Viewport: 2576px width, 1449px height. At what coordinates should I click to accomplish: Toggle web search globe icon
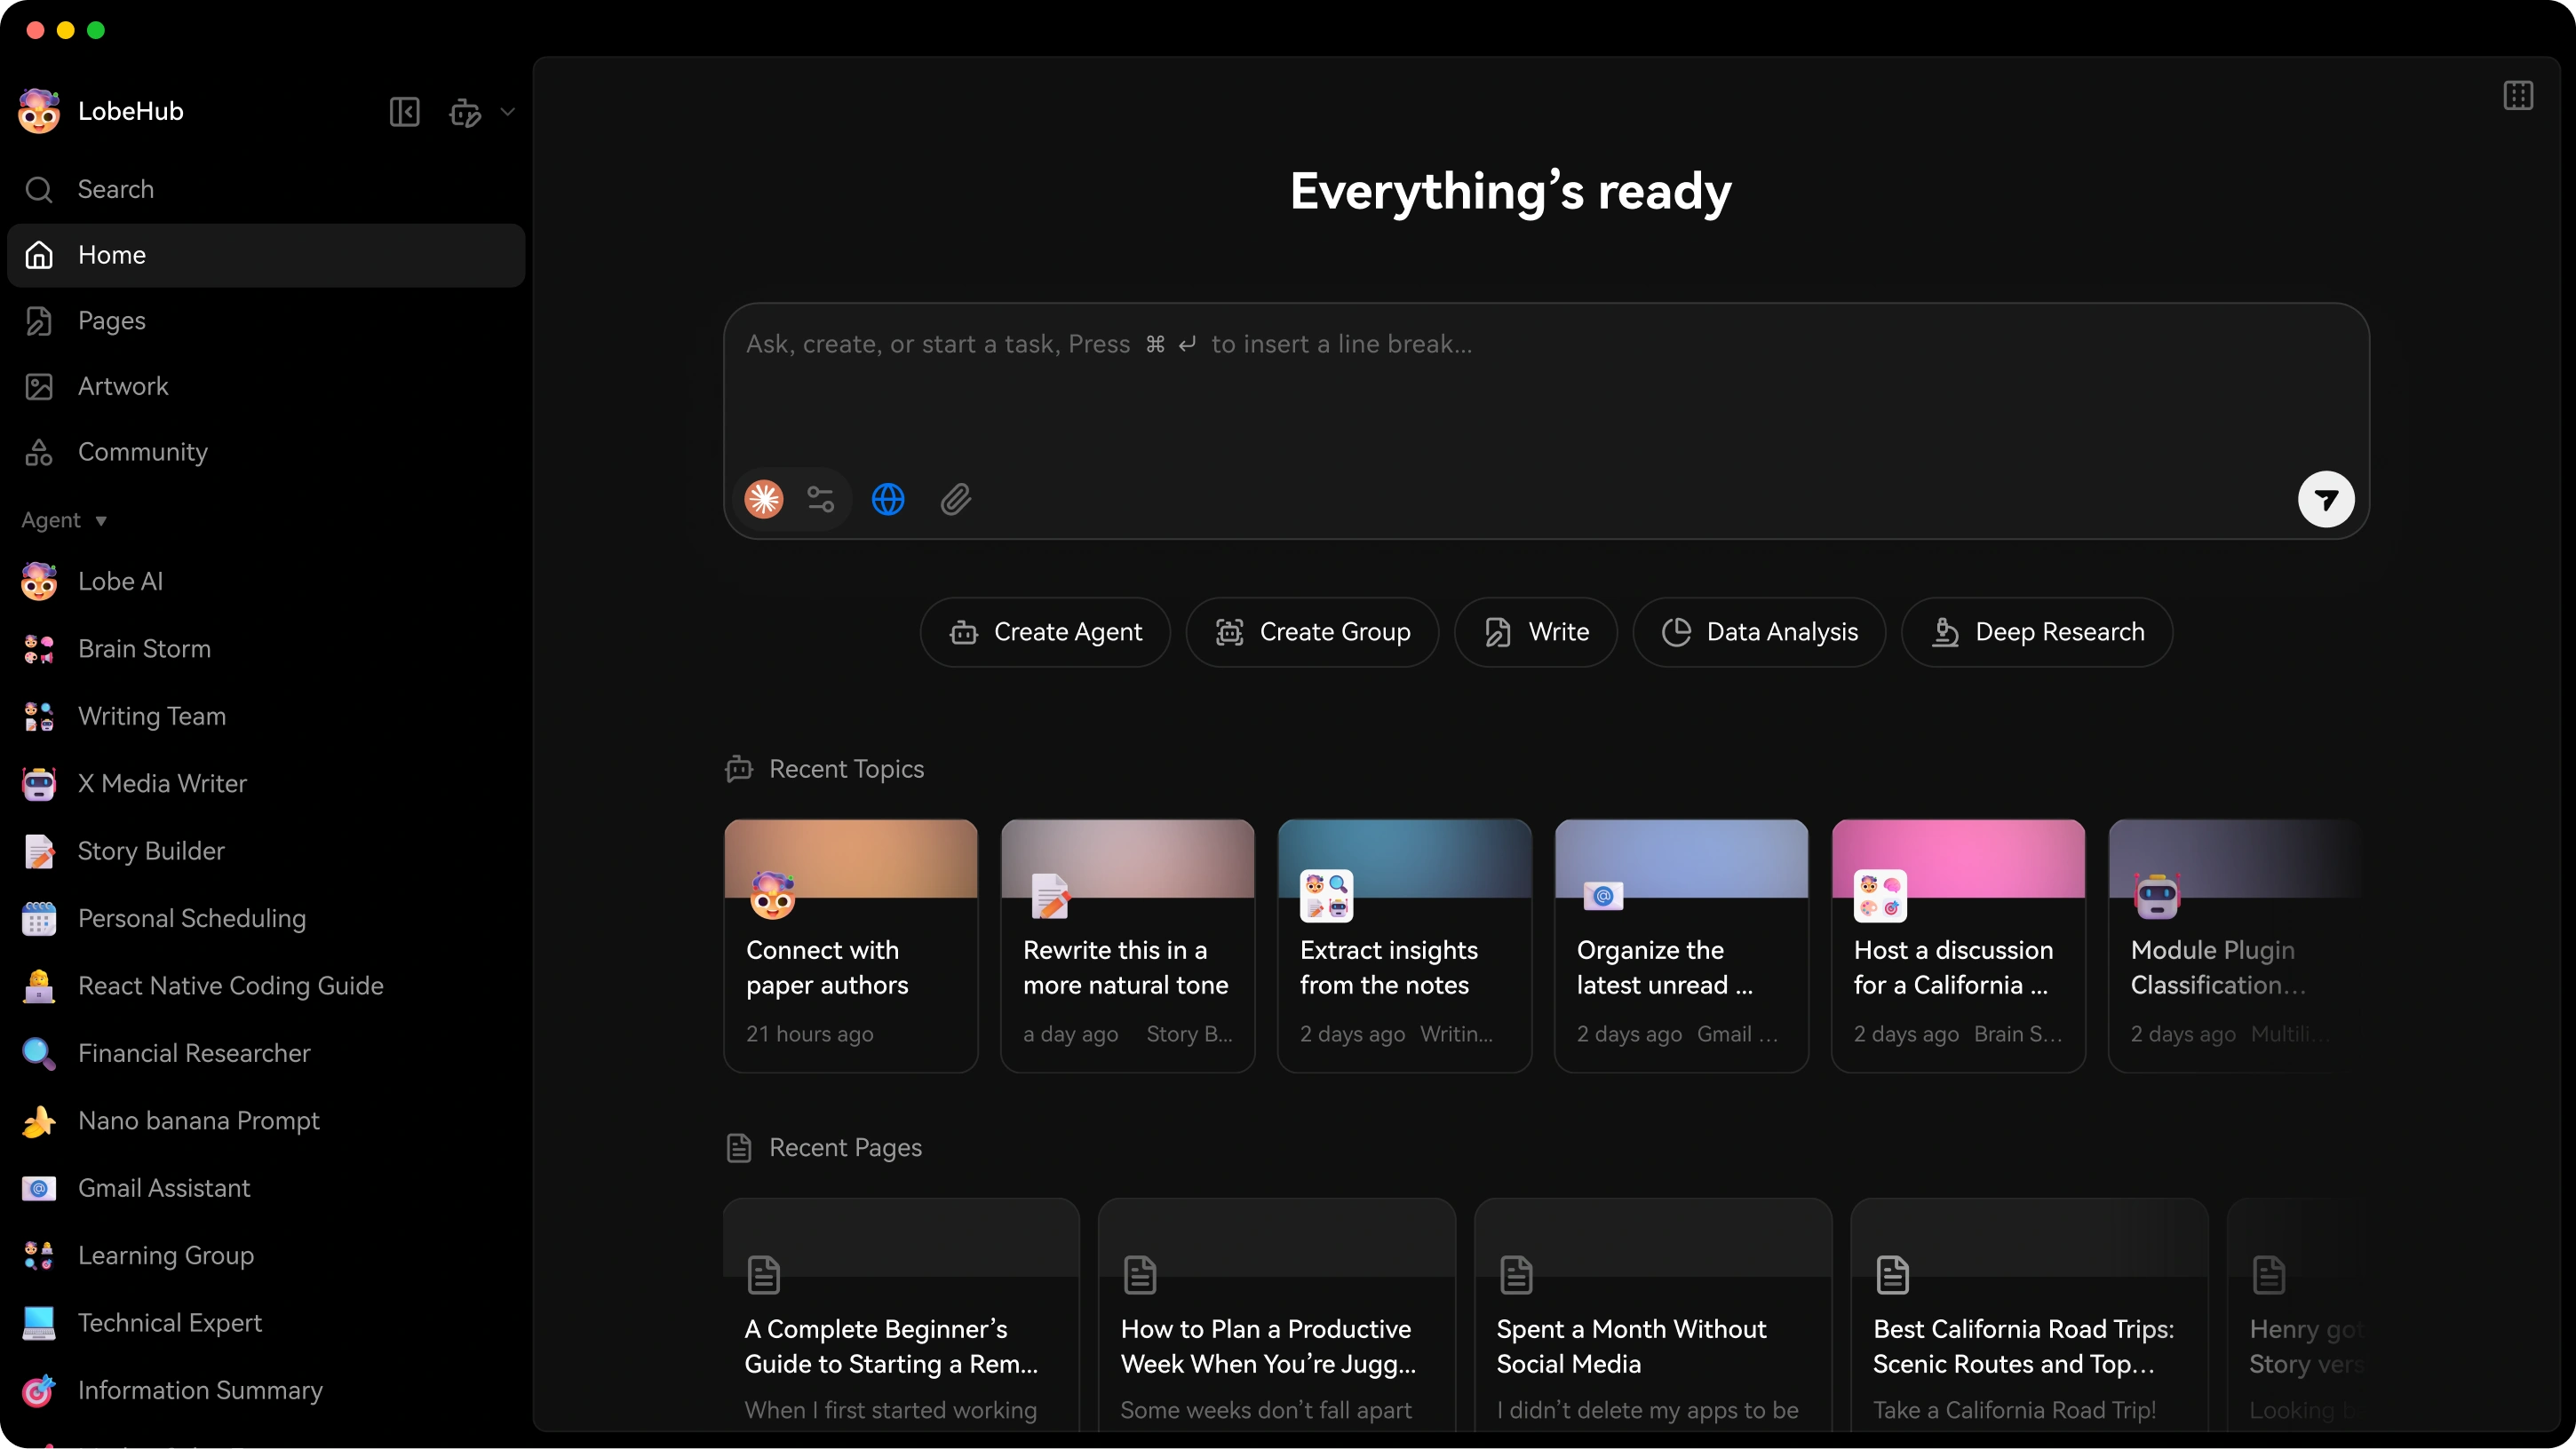(888, 499)
